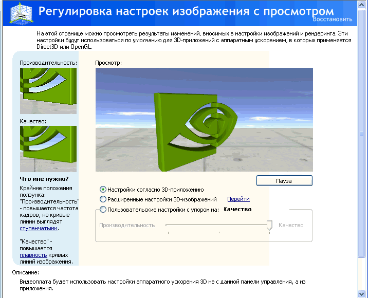Open the 'плавность' help link
The height and width of the screenshot is (298, 368).
point(33,255)
